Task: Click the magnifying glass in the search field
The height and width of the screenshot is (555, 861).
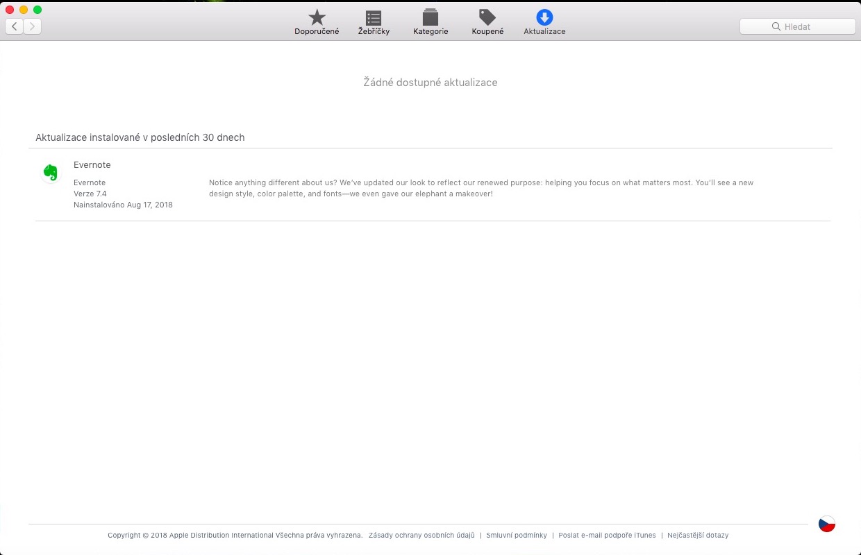Action: (x=776, y=26)
